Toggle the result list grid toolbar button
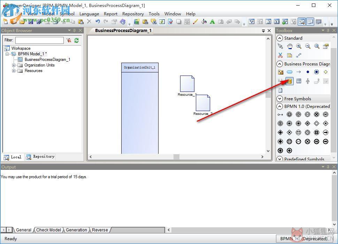Screen dimensions: 338x244 click(318, 22)
